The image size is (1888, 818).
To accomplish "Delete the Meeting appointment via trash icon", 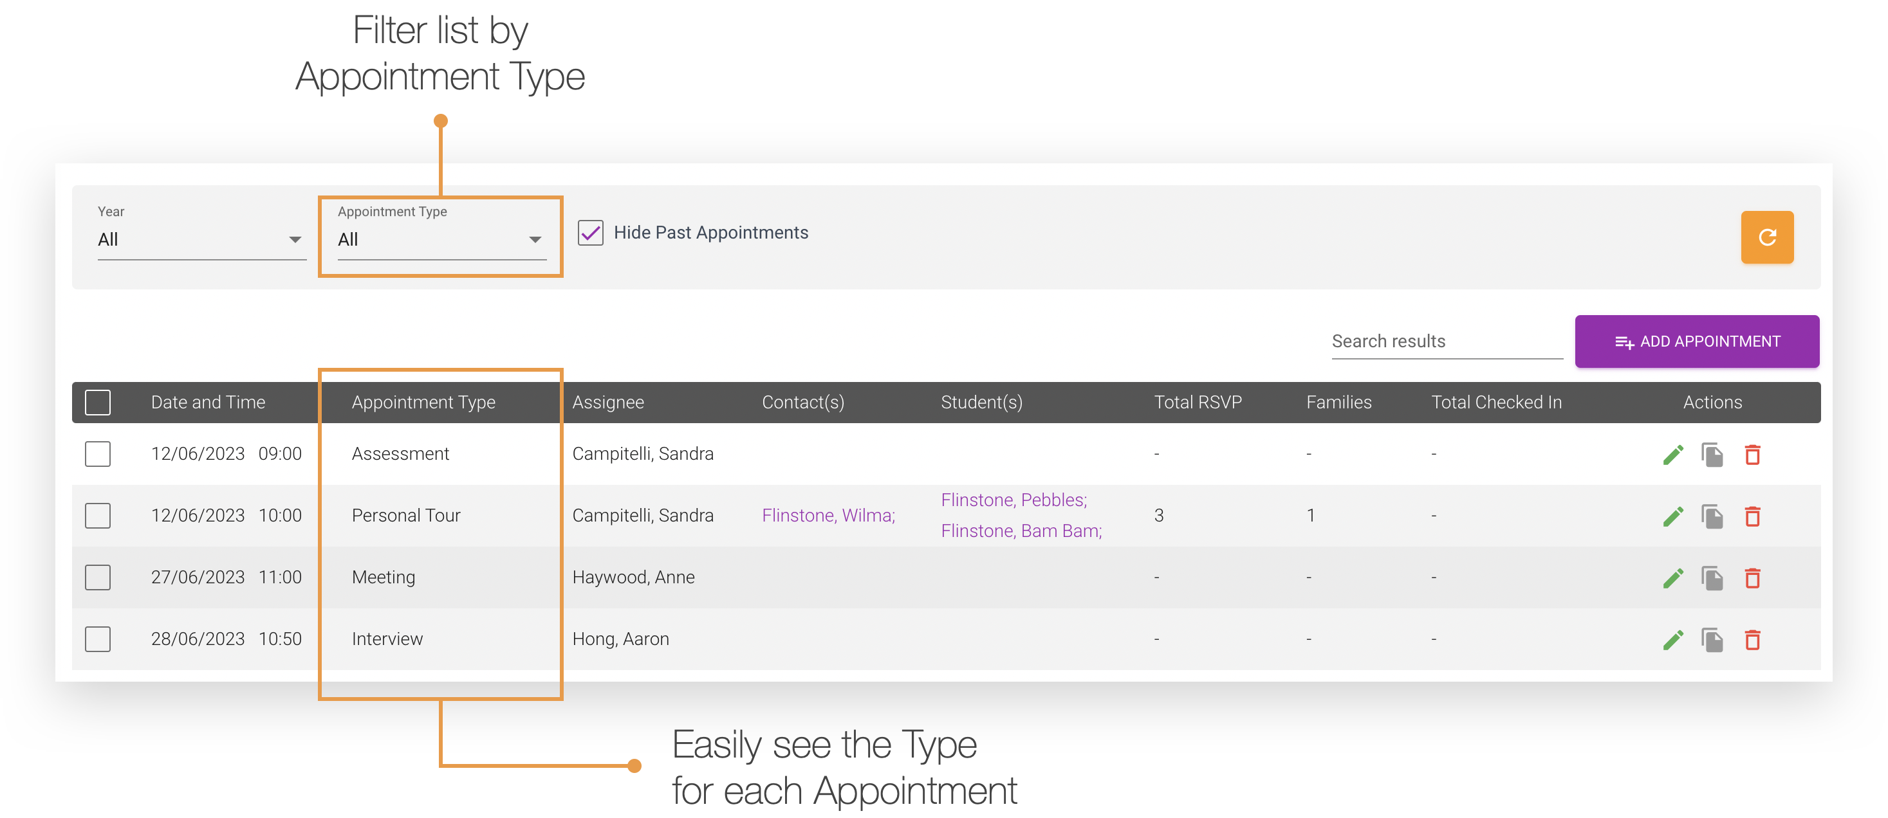I will coord(1753,577).
